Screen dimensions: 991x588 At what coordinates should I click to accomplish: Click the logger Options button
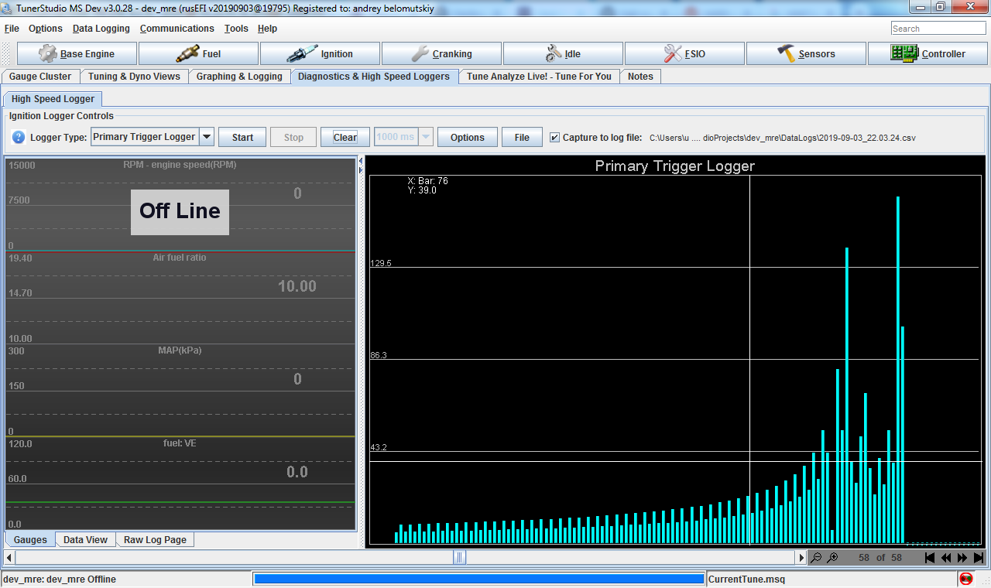click(468, 137)
